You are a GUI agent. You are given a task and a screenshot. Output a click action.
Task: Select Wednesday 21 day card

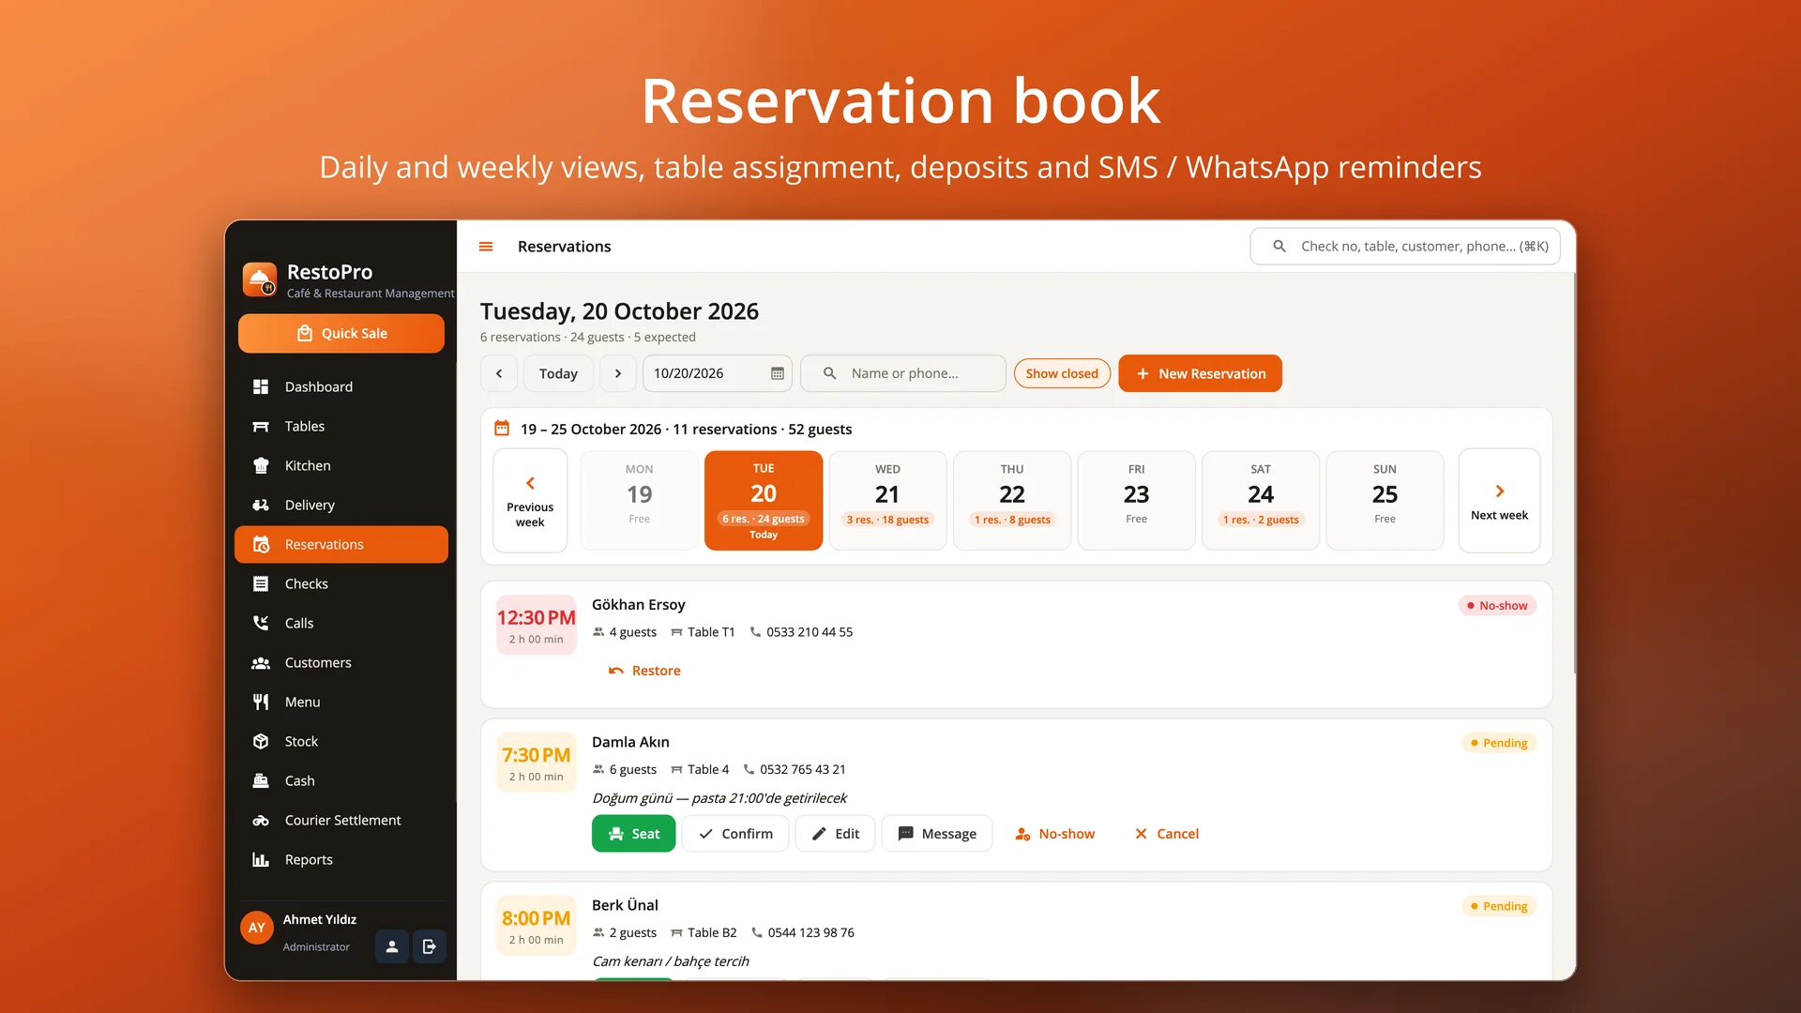tap(887, 501)
